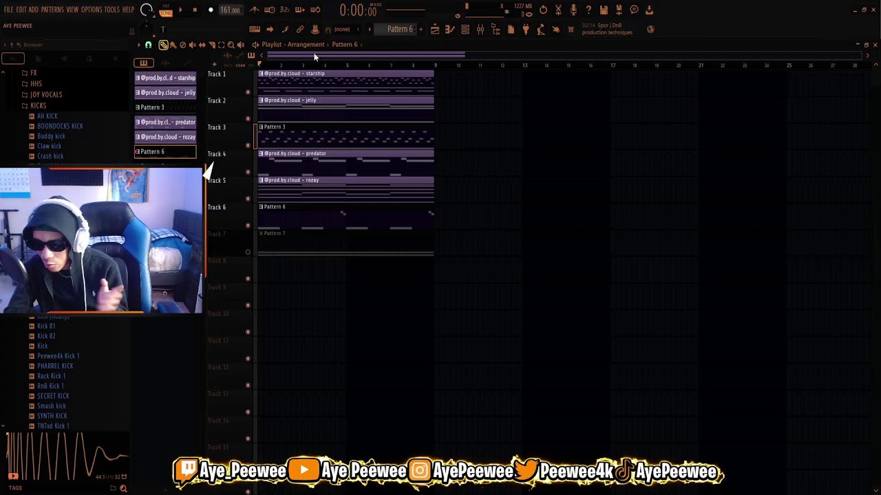
Task: Mute Track 4 with its toggle
Action: point(248,172)
